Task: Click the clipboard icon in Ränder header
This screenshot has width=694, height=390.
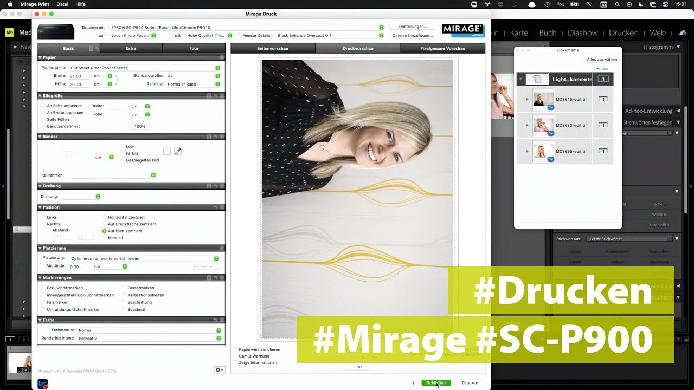Action: tap(209, 136)
